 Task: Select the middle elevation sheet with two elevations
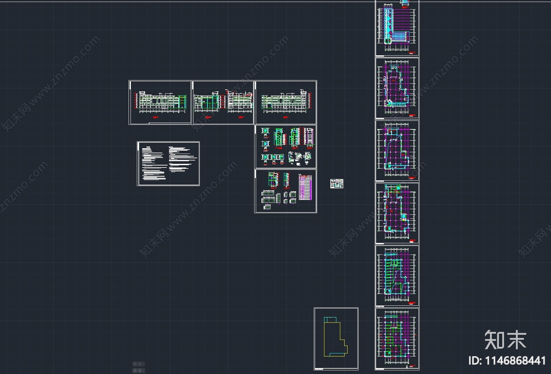pos(223,103)
